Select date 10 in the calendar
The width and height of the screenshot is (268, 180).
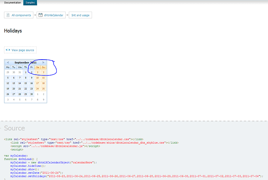coord(37,78)
